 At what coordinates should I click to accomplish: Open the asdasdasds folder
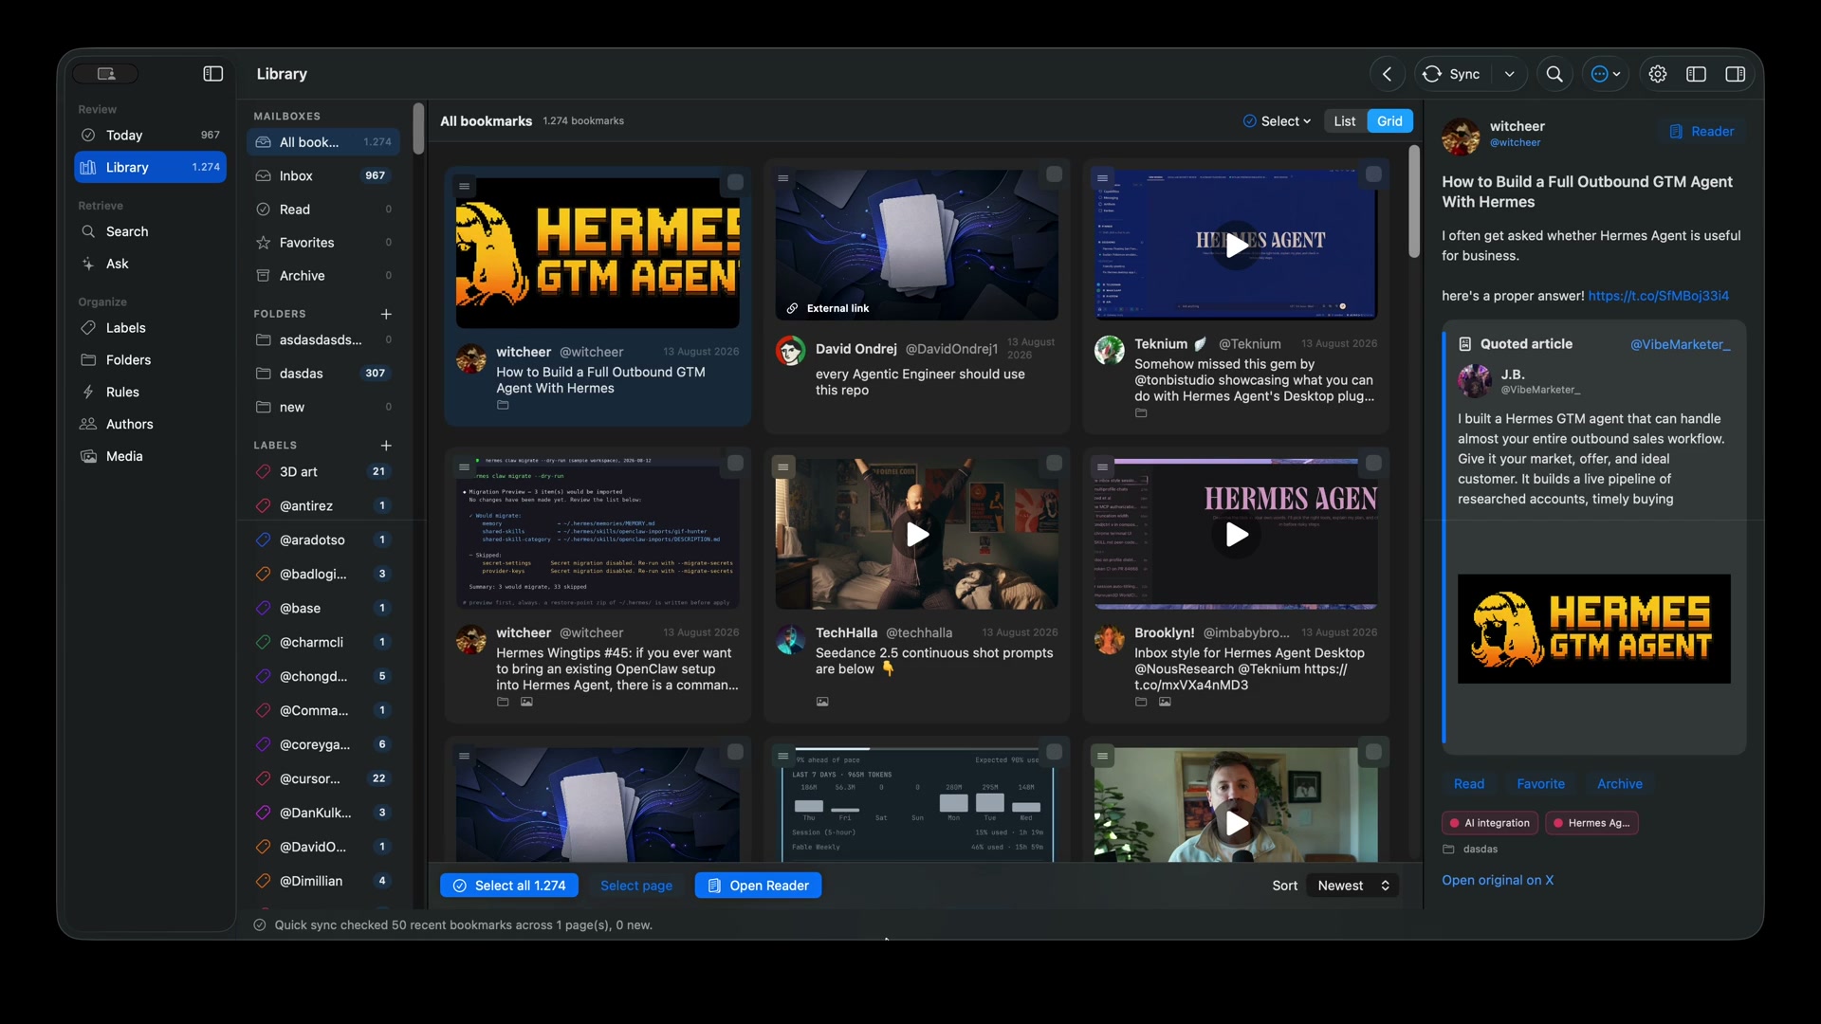click(323, 340)
